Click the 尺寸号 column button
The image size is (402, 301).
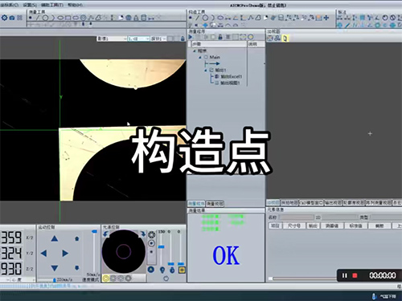(x=293, y=226)
